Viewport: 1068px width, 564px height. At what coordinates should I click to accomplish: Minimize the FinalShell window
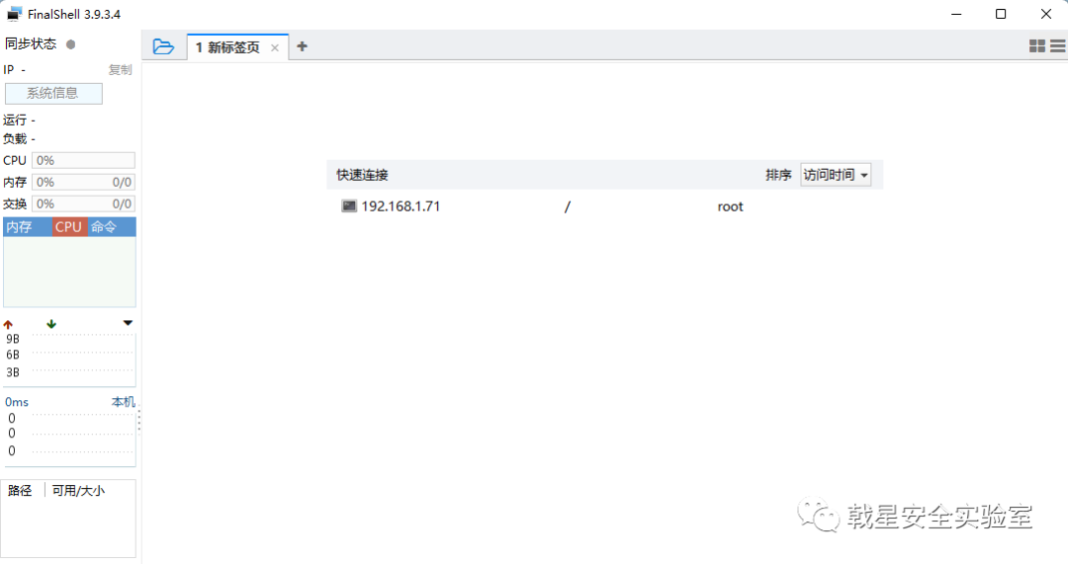point(956,14)
